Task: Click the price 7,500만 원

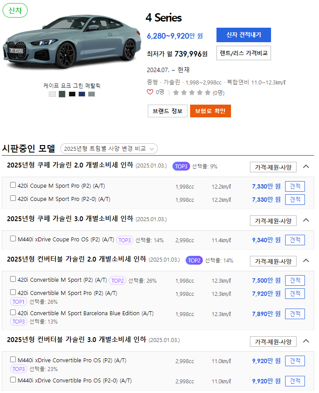Action: (x=266, y=280)
